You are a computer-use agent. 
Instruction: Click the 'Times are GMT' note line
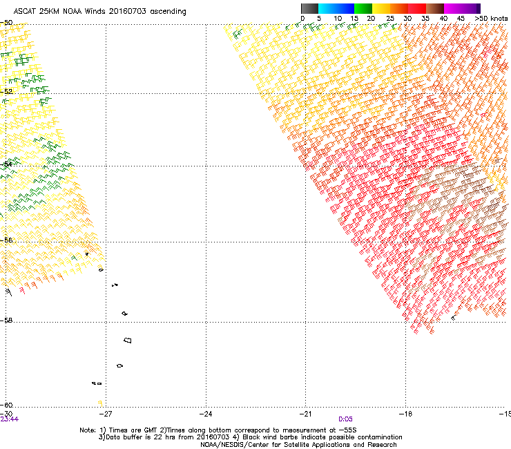[218, 430]
